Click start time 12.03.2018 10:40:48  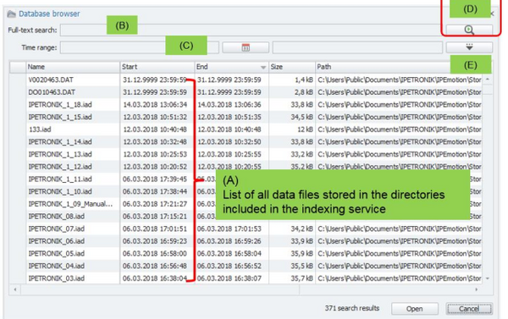coord(155,129)
